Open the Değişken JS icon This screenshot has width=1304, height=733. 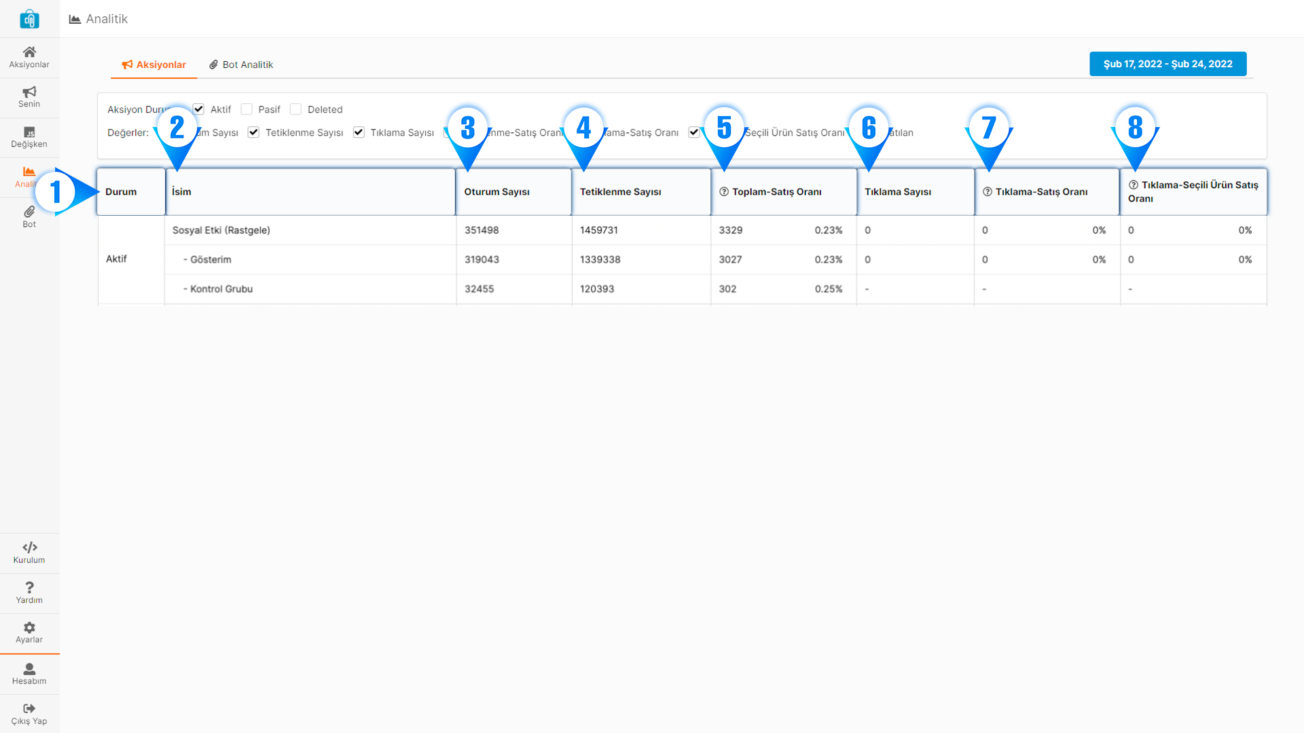tap(29, 132)
